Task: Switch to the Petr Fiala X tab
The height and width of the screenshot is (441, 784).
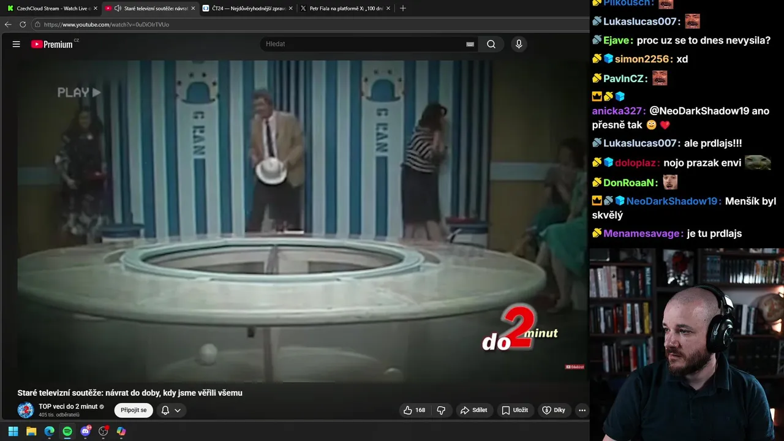Action: (x=346, y=9)
